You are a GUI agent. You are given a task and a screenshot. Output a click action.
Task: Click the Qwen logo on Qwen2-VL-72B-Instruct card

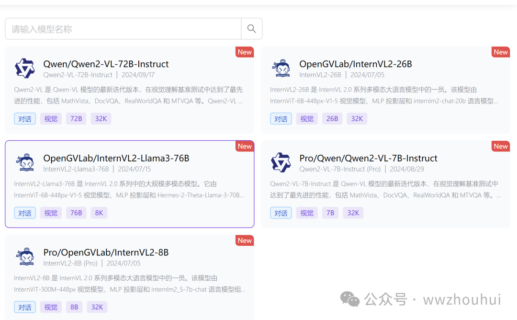tap(25, 69)
